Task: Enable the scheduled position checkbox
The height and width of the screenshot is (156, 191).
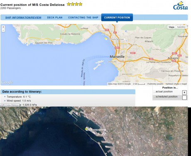Action: (184, 98)
